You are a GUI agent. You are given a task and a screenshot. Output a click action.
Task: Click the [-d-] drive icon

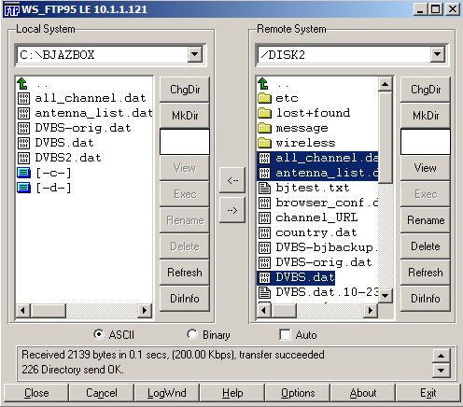tap(23, 188)
